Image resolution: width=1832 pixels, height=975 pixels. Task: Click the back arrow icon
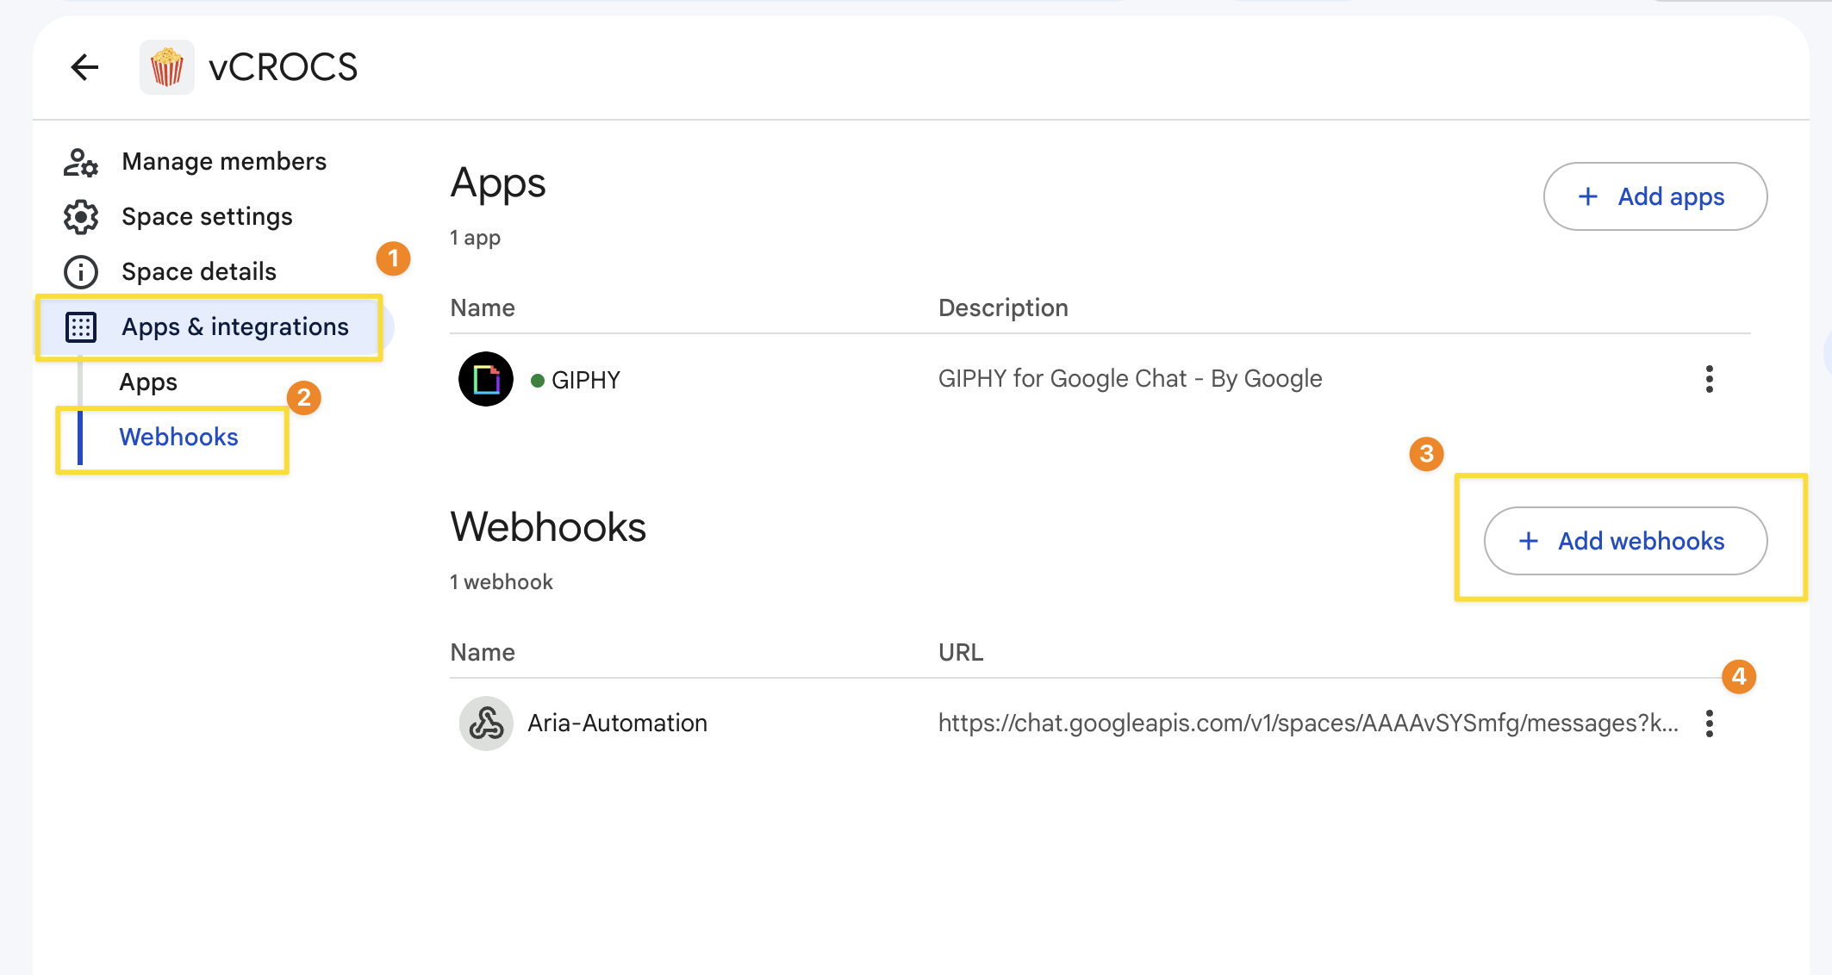tap(84, 67)
